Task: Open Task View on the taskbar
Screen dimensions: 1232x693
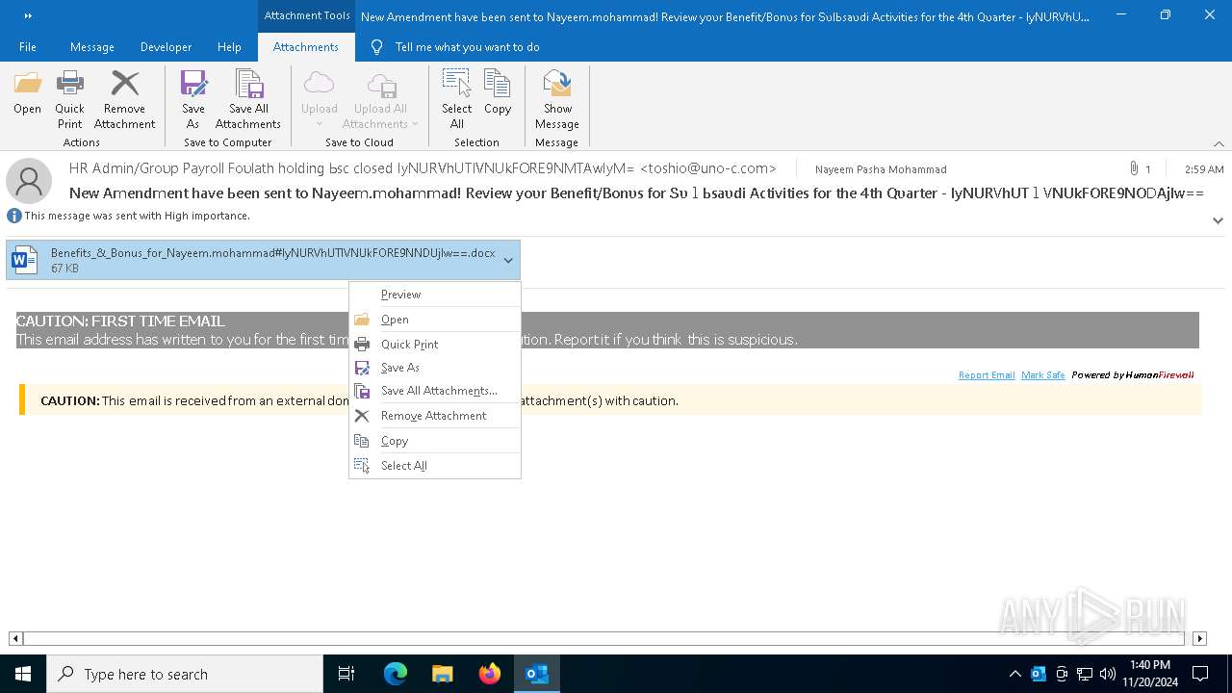Action: click(346, 674)
